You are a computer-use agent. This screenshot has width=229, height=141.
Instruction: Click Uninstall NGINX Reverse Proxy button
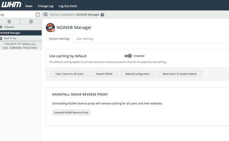(71, 112)
